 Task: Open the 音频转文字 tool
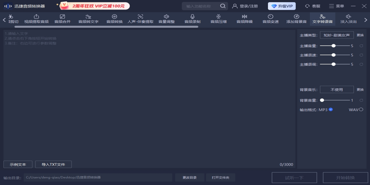(x=88, y=19)
